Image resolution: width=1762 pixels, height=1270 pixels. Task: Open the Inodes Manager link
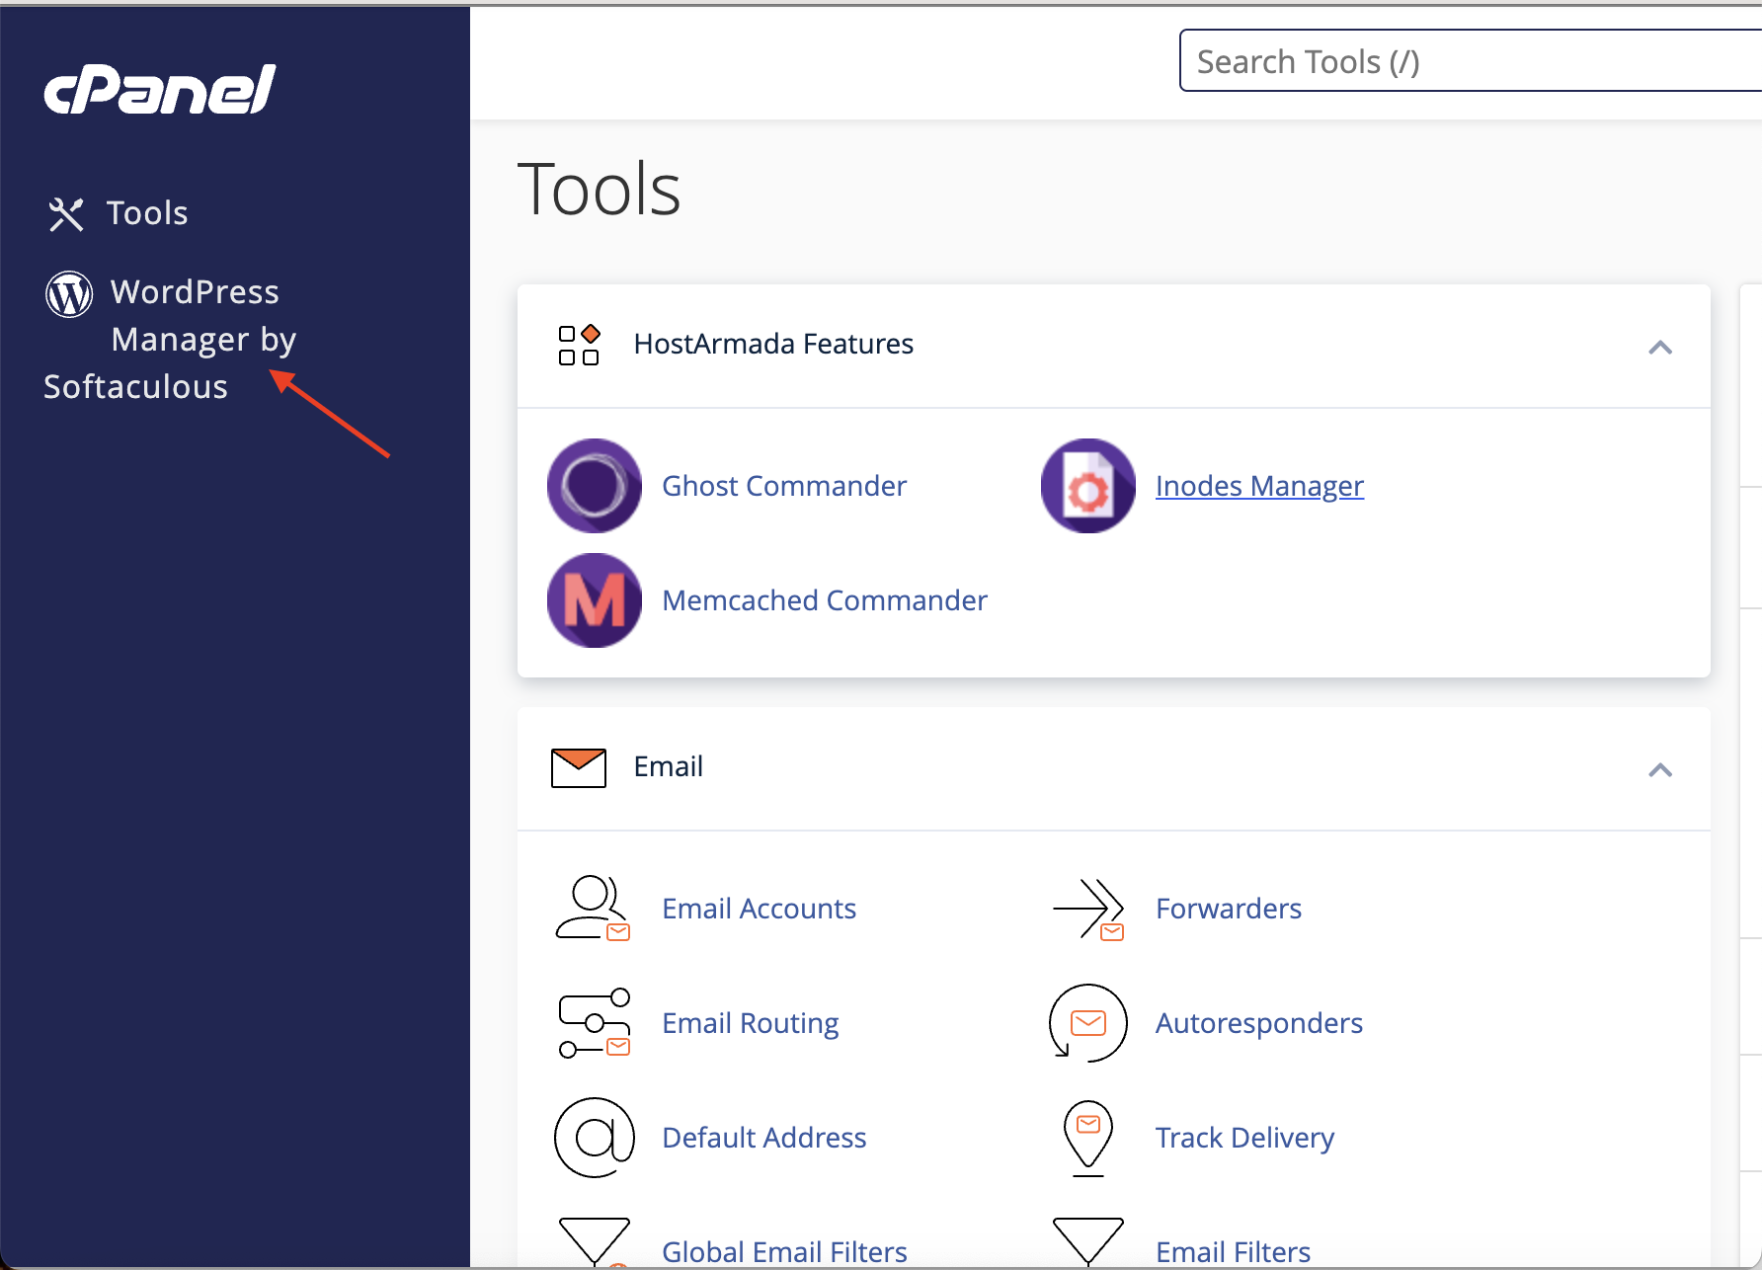(1259, 486)
